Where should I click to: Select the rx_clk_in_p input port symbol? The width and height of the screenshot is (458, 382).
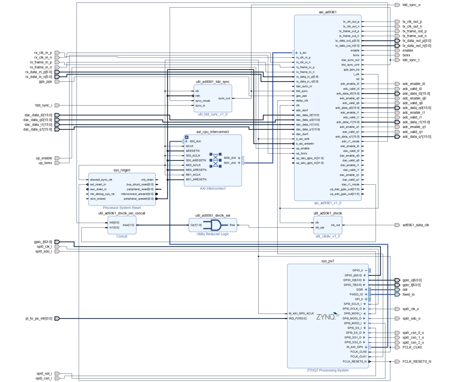click(x=57, y=53)
